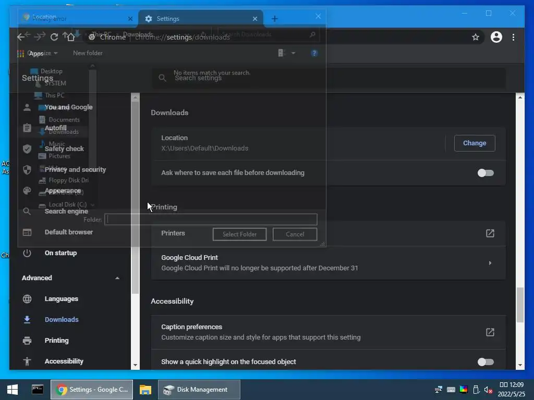Click the Printing printer icon in sidebar
This screenshot has height=400, width=534.
pos(27,340)
